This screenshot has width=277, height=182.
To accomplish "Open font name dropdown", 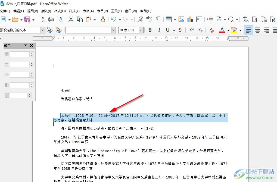I will click(x=113, y=30).
